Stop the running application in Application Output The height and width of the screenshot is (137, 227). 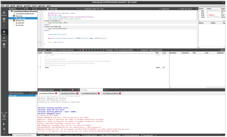[x=72, y=90]
